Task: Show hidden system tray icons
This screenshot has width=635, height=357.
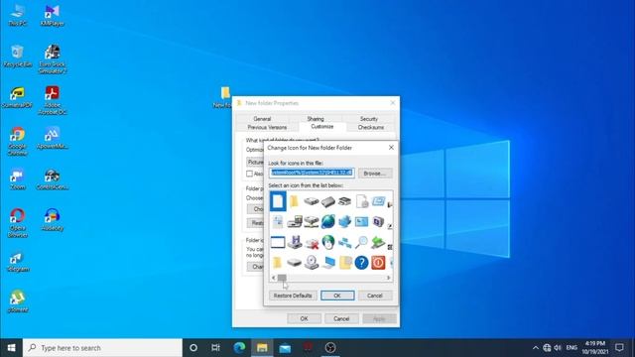Action: (x=536, y=348)
